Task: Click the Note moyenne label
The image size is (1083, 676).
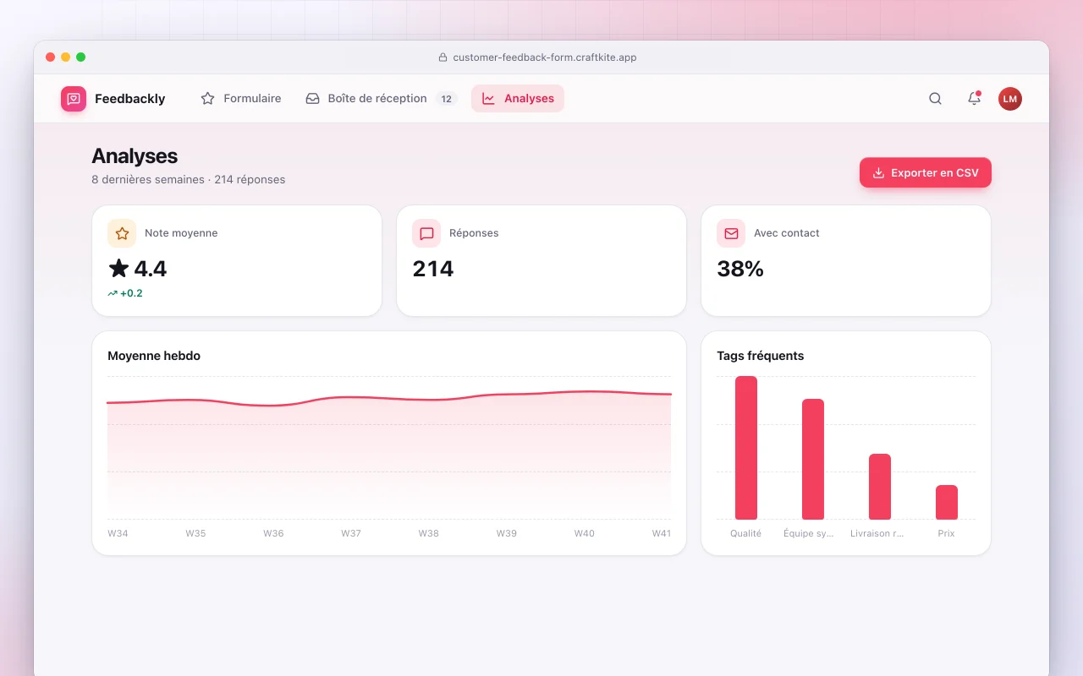Action: (x=181, y=233)
